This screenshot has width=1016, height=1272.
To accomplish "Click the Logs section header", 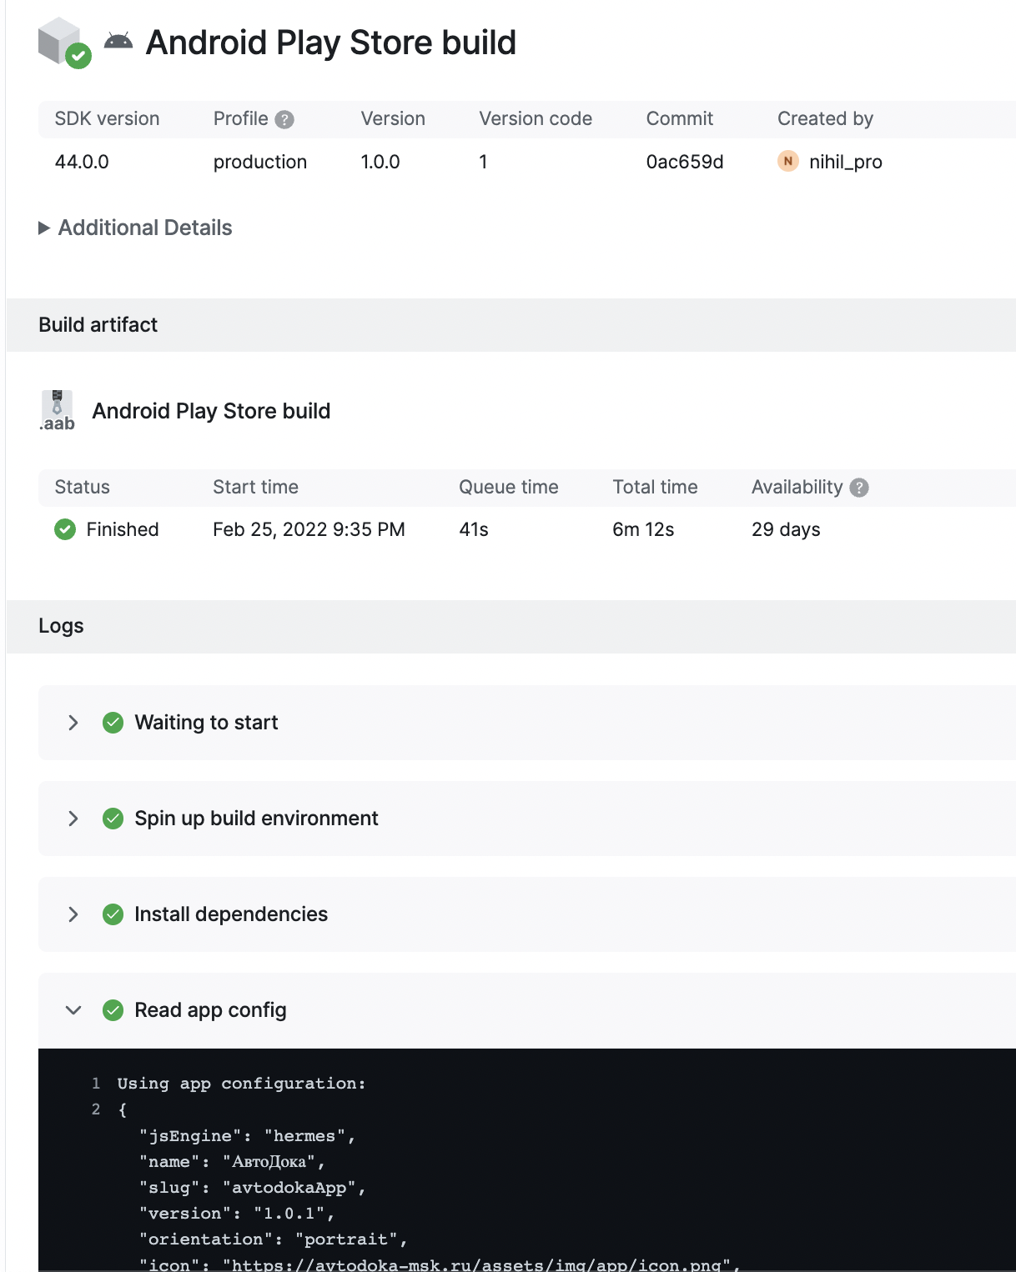I will pyautogui.click(x=61, y=625).
